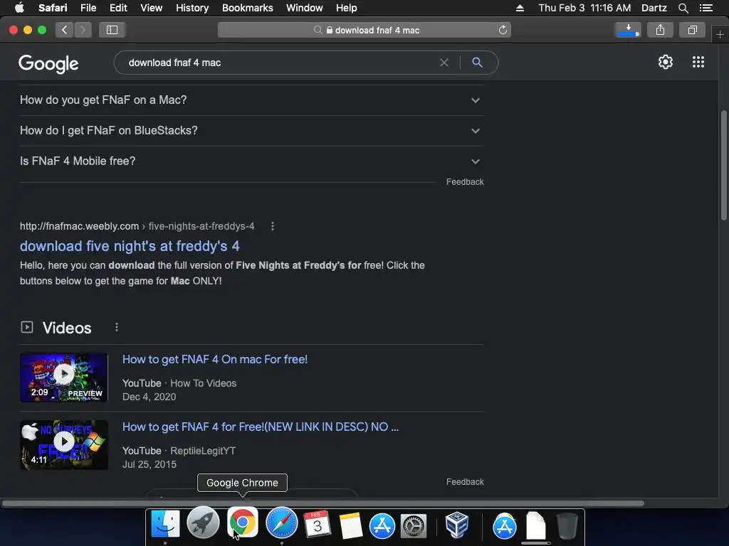
Task: Open a new tab with plus button
Action: pyautogui.click(x=720, y=34)
